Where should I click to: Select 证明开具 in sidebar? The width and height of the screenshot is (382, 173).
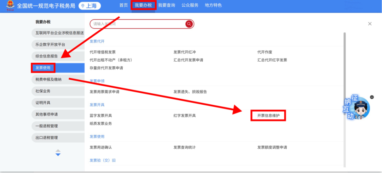(58, 103)
